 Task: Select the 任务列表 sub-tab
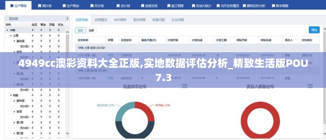click(82, 20)
